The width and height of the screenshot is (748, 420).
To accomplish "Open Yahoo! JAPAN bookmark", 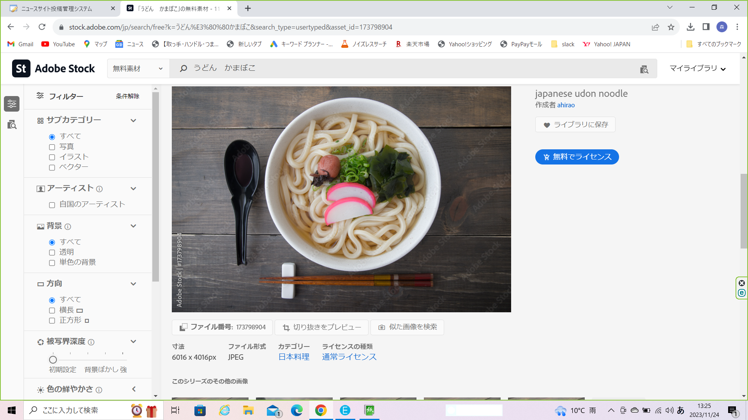I will [606, 44].
